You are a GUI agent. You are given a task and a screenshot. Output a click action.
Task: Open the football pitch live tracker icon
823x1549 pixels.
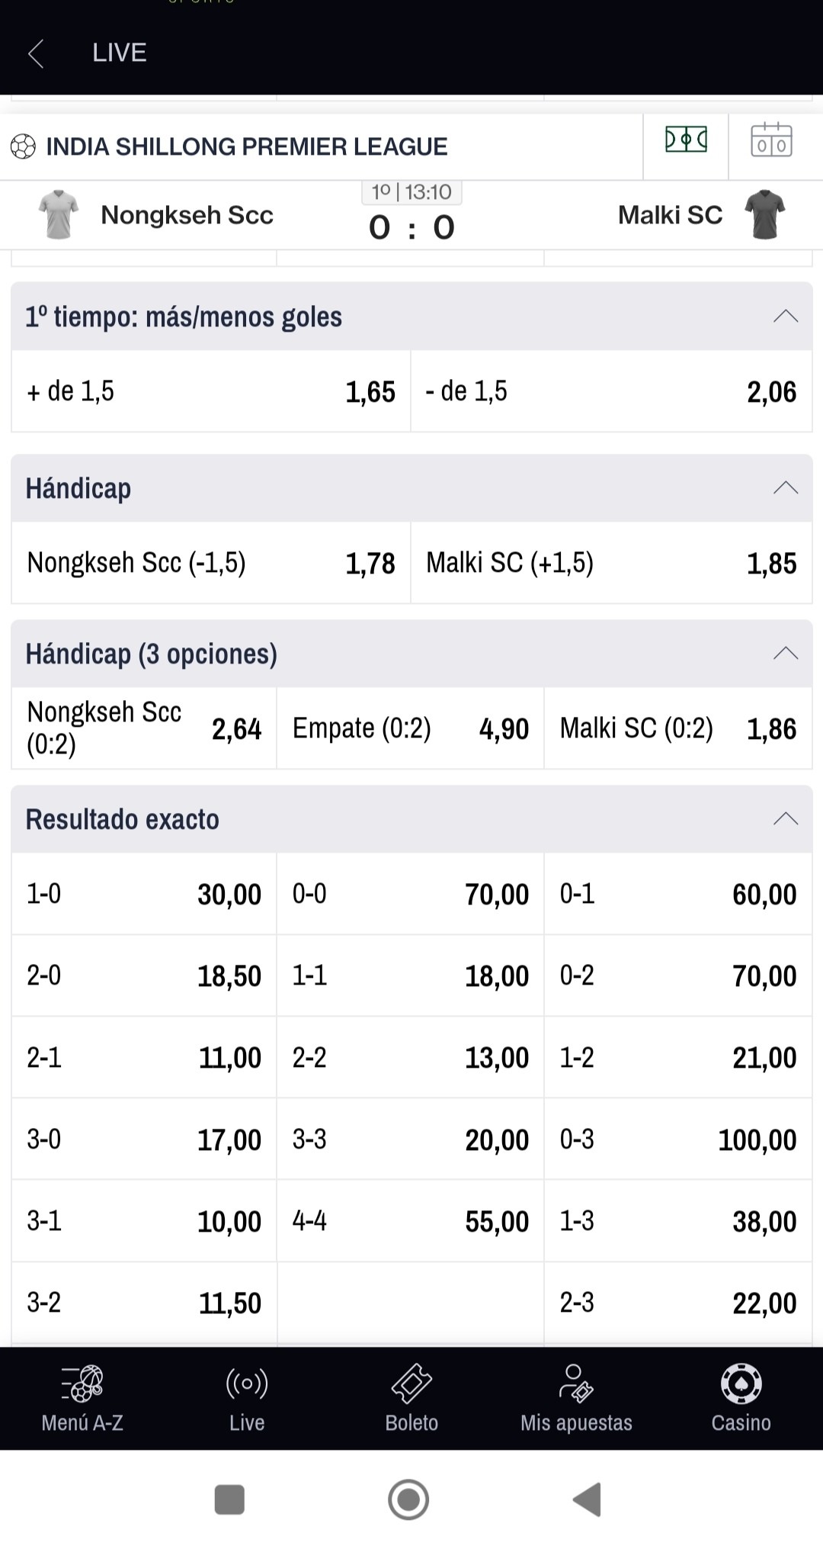[686, 140]
